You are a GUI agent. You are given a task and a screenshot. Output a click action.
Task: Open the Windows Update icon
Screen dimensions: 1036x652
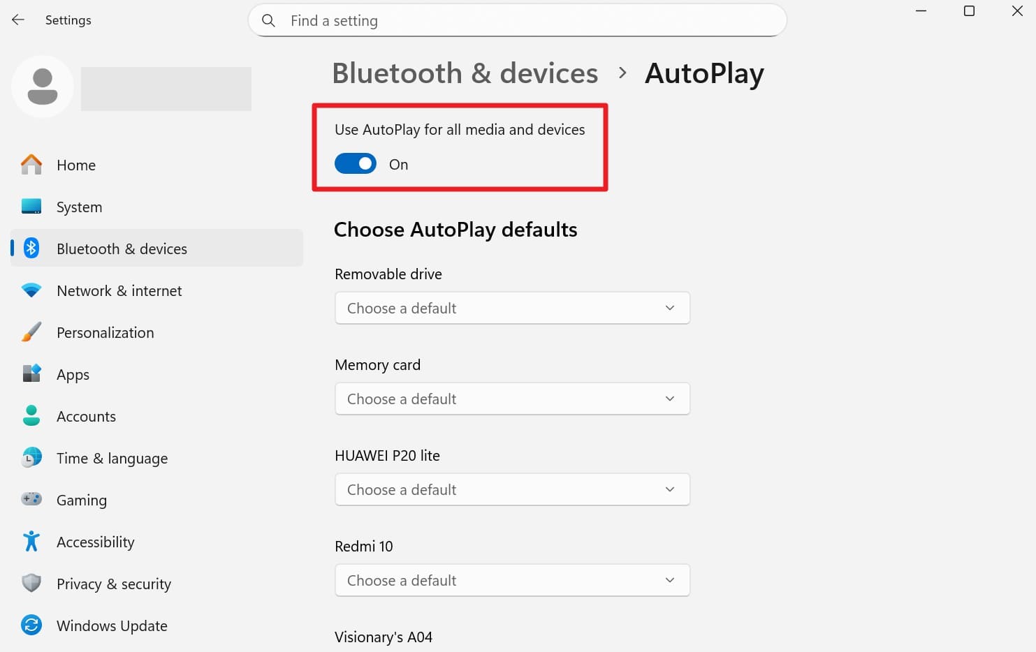point(31,625)
